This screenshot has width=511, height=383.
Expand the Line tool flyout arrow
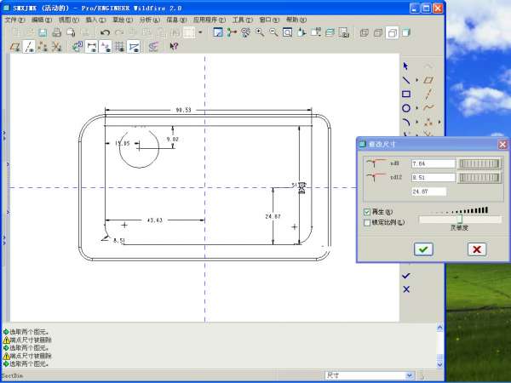point(416,80)
